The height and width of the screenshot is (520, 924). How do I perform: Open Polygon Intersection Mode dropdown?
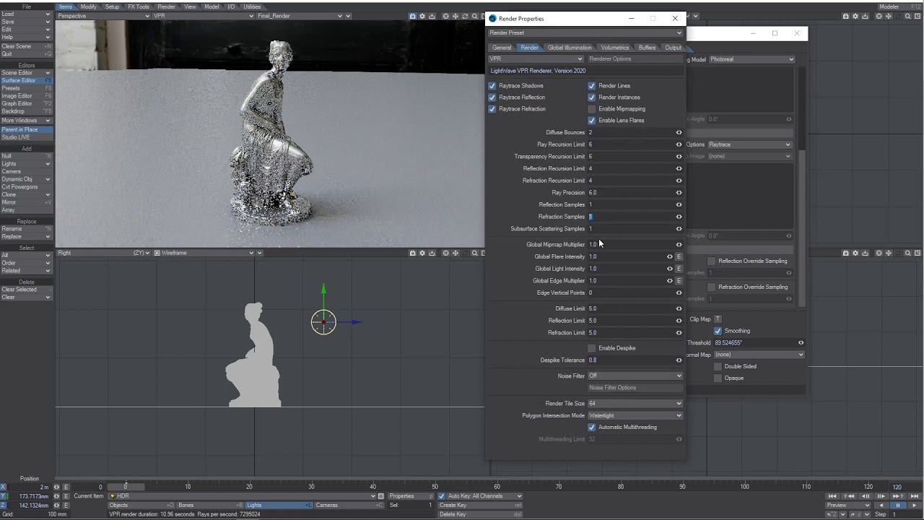click(635, 415)
